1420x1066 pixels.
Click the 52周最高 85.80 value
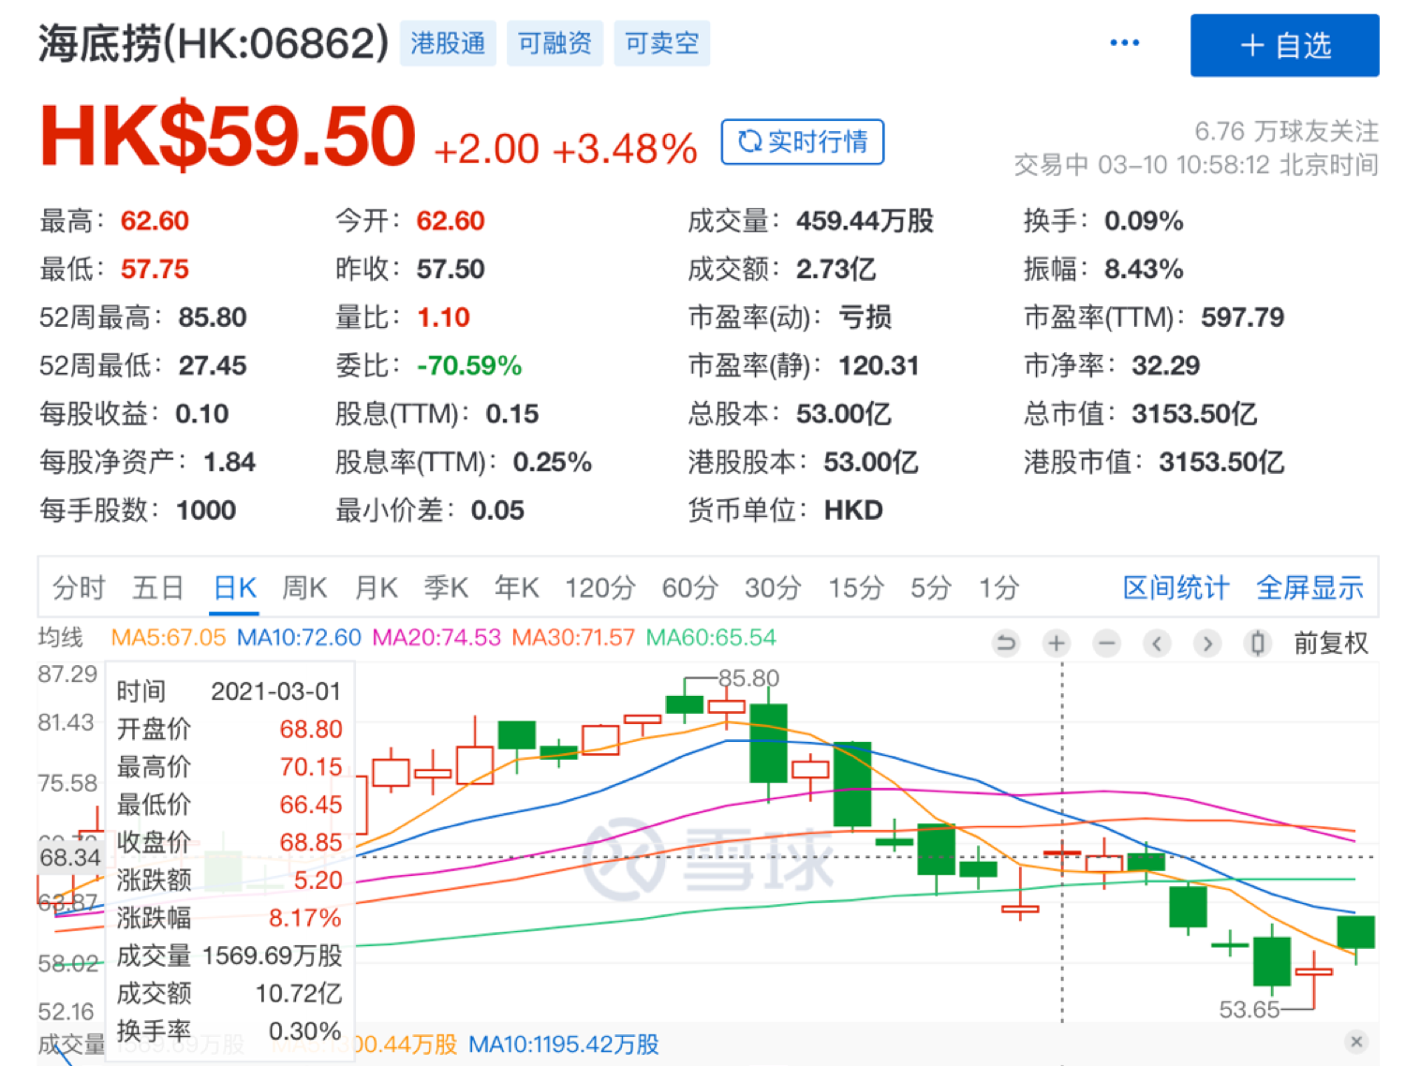(213, 318)
